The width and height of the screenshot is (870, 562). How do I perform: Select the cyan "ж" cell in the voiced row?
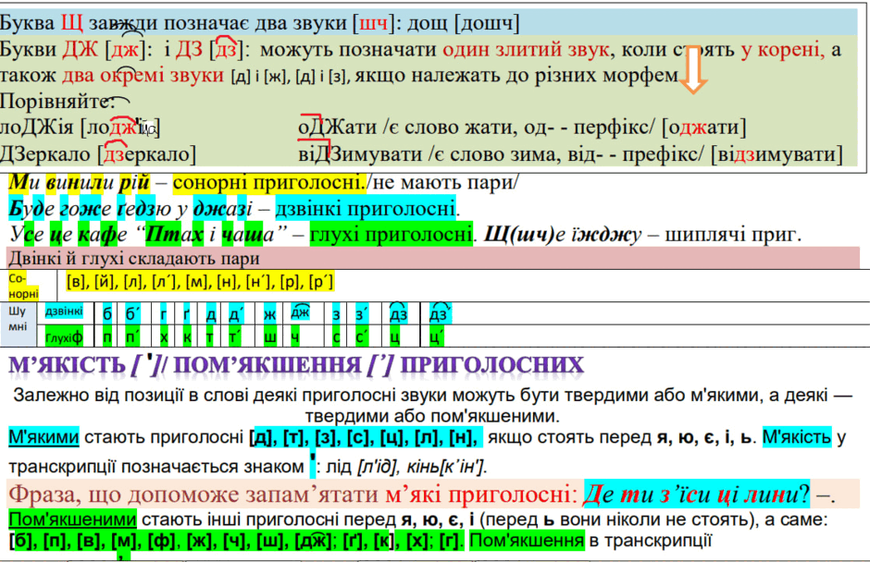tap(269, 315)
